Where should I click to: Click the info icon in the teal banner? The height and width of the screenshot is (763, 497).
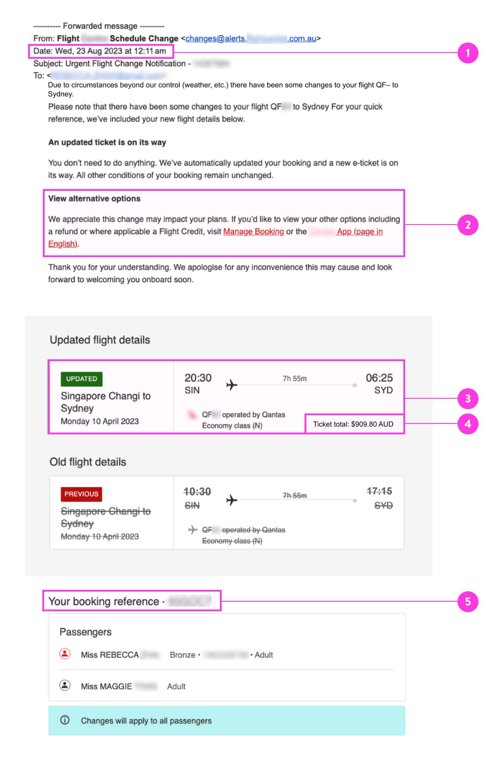[x=65, y=720]
